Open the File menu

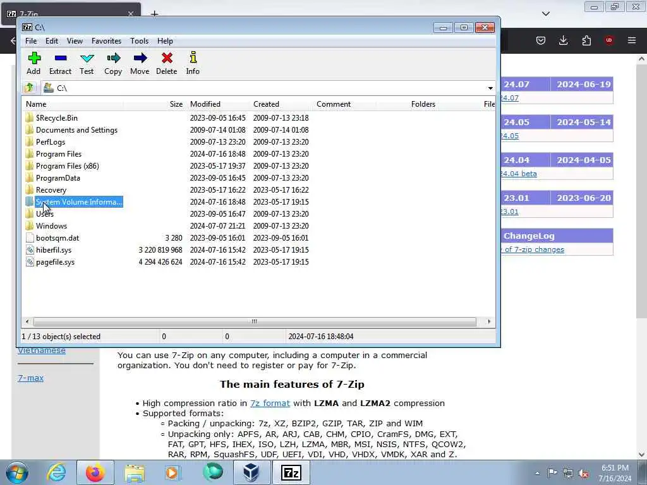(31, 41)
